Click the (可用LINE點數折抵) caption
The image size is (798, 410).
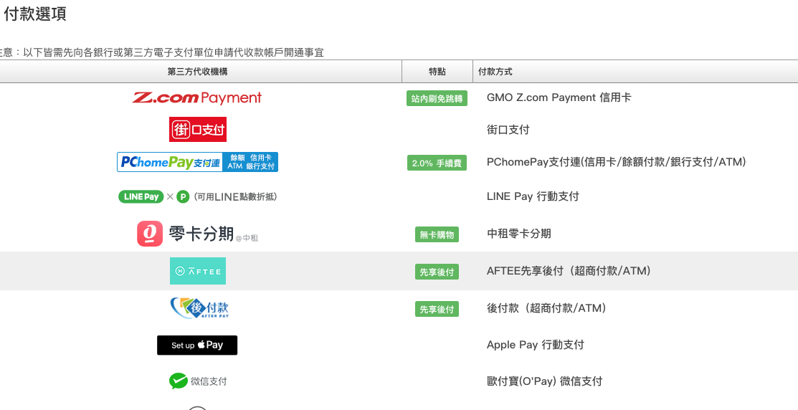(235, 197)
